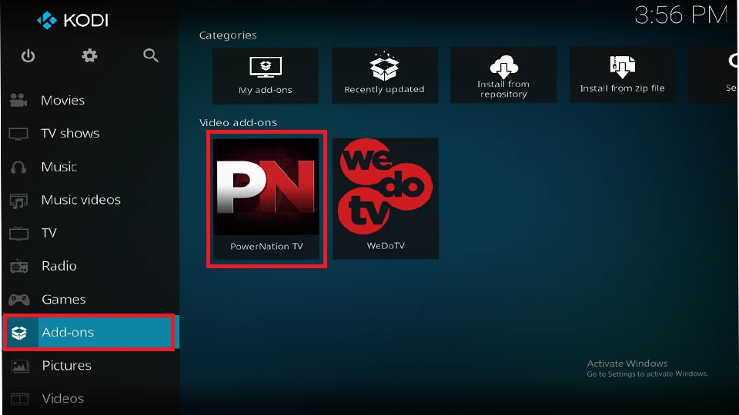The height and width of the screenshot is (415, 739).
Task: Open the Pictures menu label
Action: 66,365
